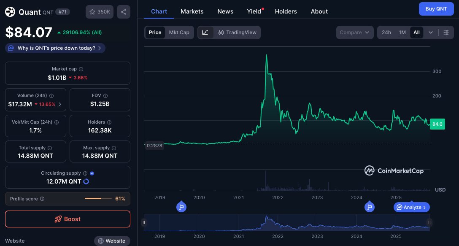The image size is (459, 246).
Task: Click Market cap info icon
Action: [x=81, y=69]
